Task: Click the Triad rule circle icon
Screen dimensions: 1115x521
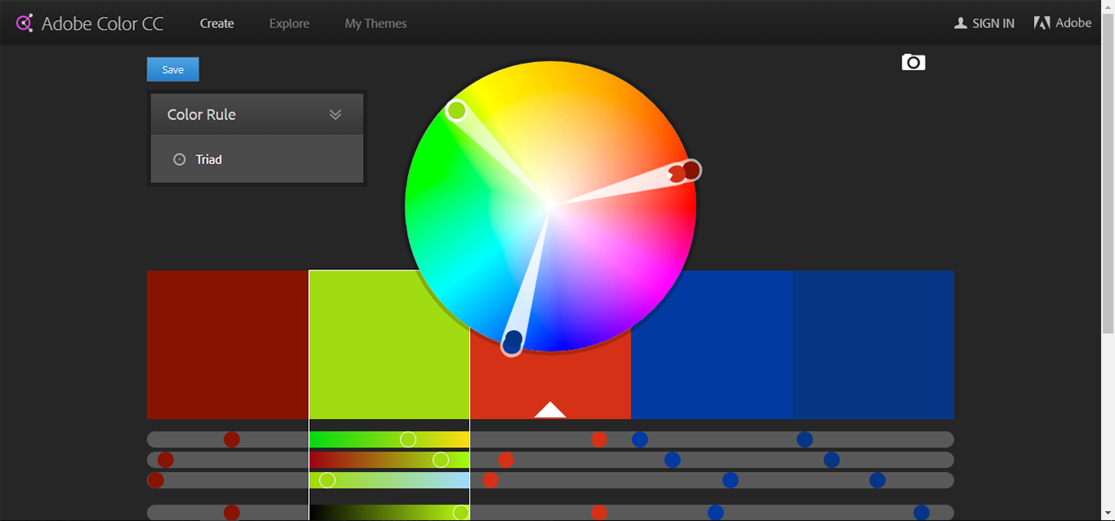Action: coord(179,159)
